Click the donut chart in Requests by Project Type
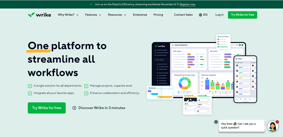This screenshot has width=283, height=137. 185,83
